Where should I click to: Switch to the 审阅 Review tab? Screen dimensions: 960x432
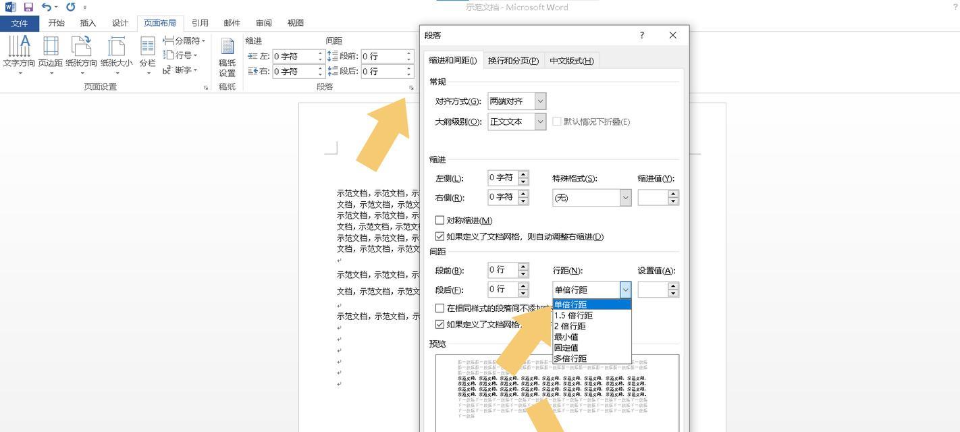(264, 23)
